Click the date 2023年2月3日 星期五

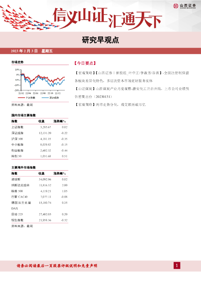click(32, 51)
